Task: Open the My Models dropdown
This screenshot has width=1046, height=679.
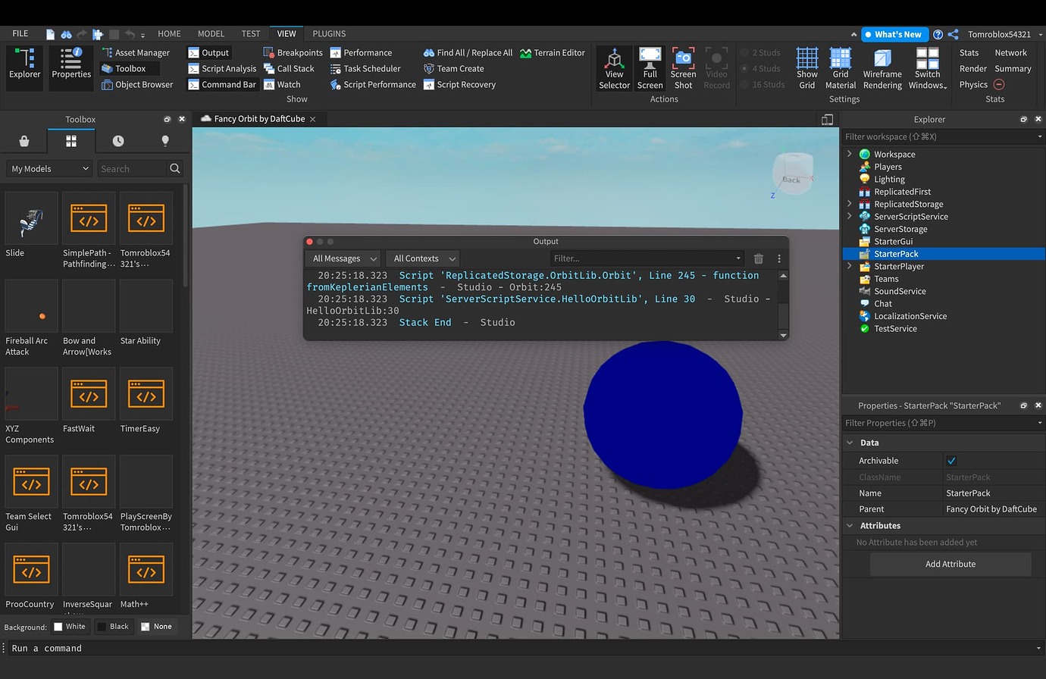Action: pos(49,168)
